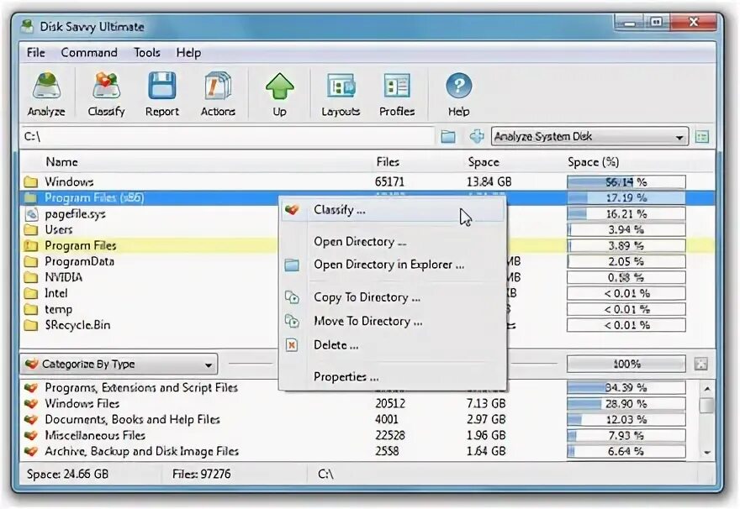Click the options icon right of profile dropdown
Viewport: 740px width, 509px height.
(x=702, y=137)
